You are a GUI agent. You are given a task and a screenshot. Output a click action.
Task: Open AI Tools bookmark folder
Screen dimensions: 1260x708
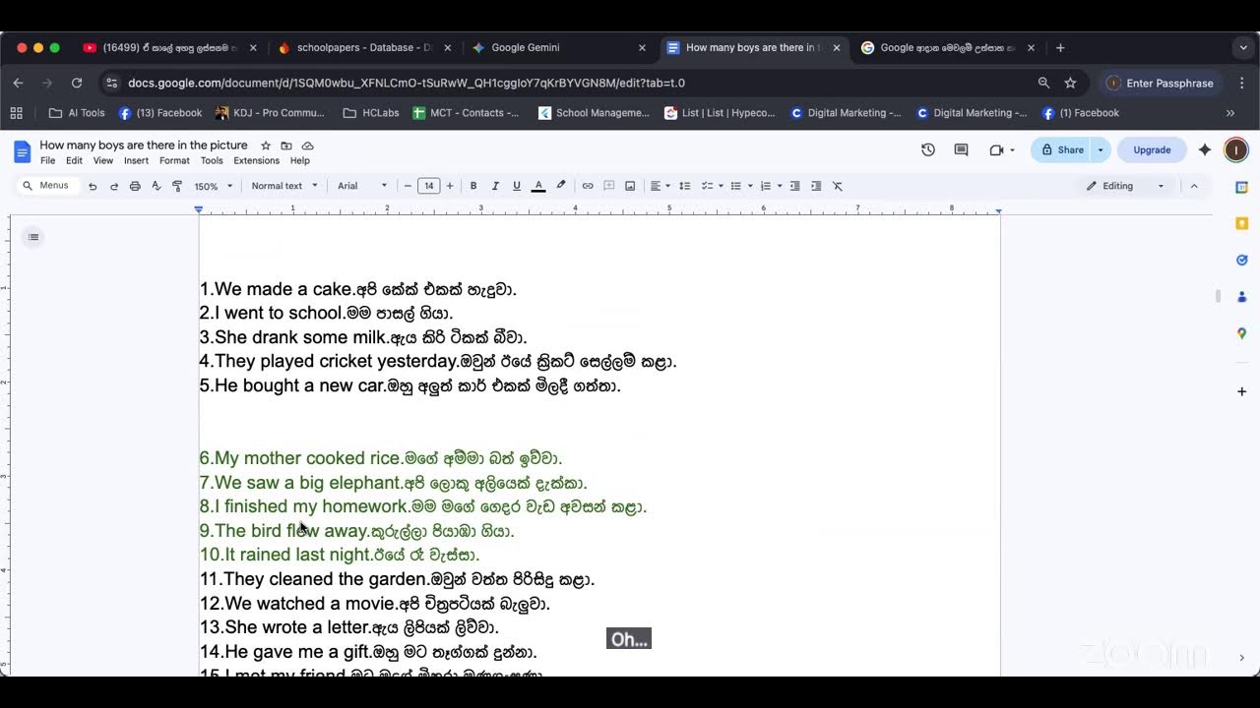[77, 113]
